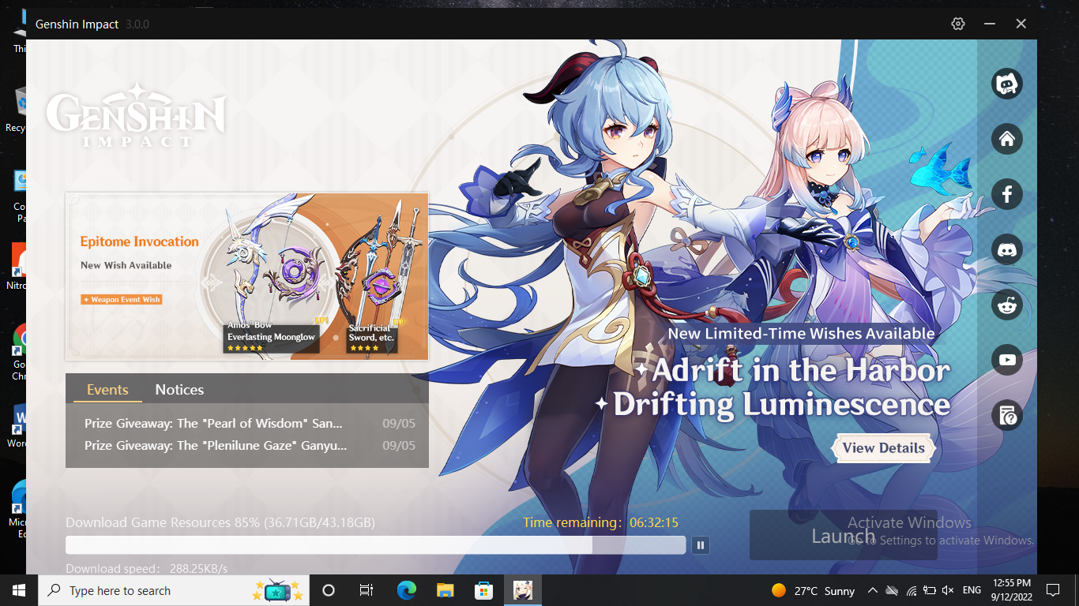The image size is (1079, 606).
Task: Select the Events tab
Action: point(107,390)
